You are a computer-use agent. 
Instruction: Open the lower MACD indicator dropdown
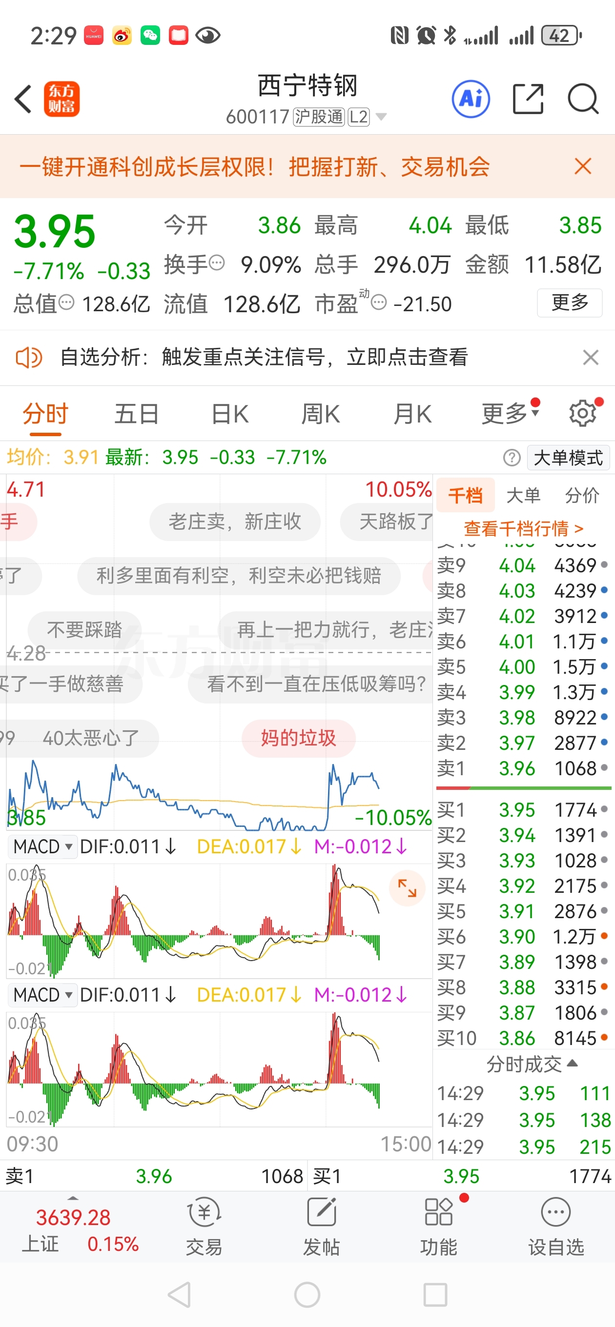click(x=43, y=995)
